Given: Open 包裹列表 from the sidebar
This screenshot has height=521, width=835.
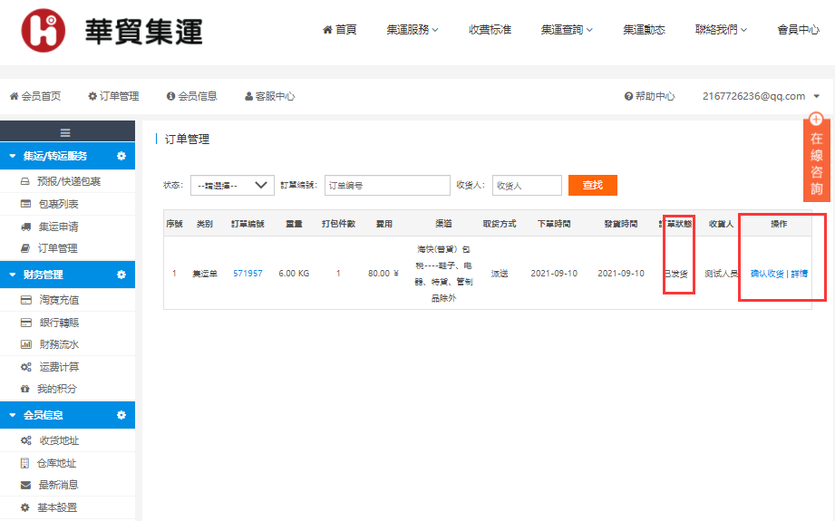Looking at the screenshot, I should (x=58, y=204).
